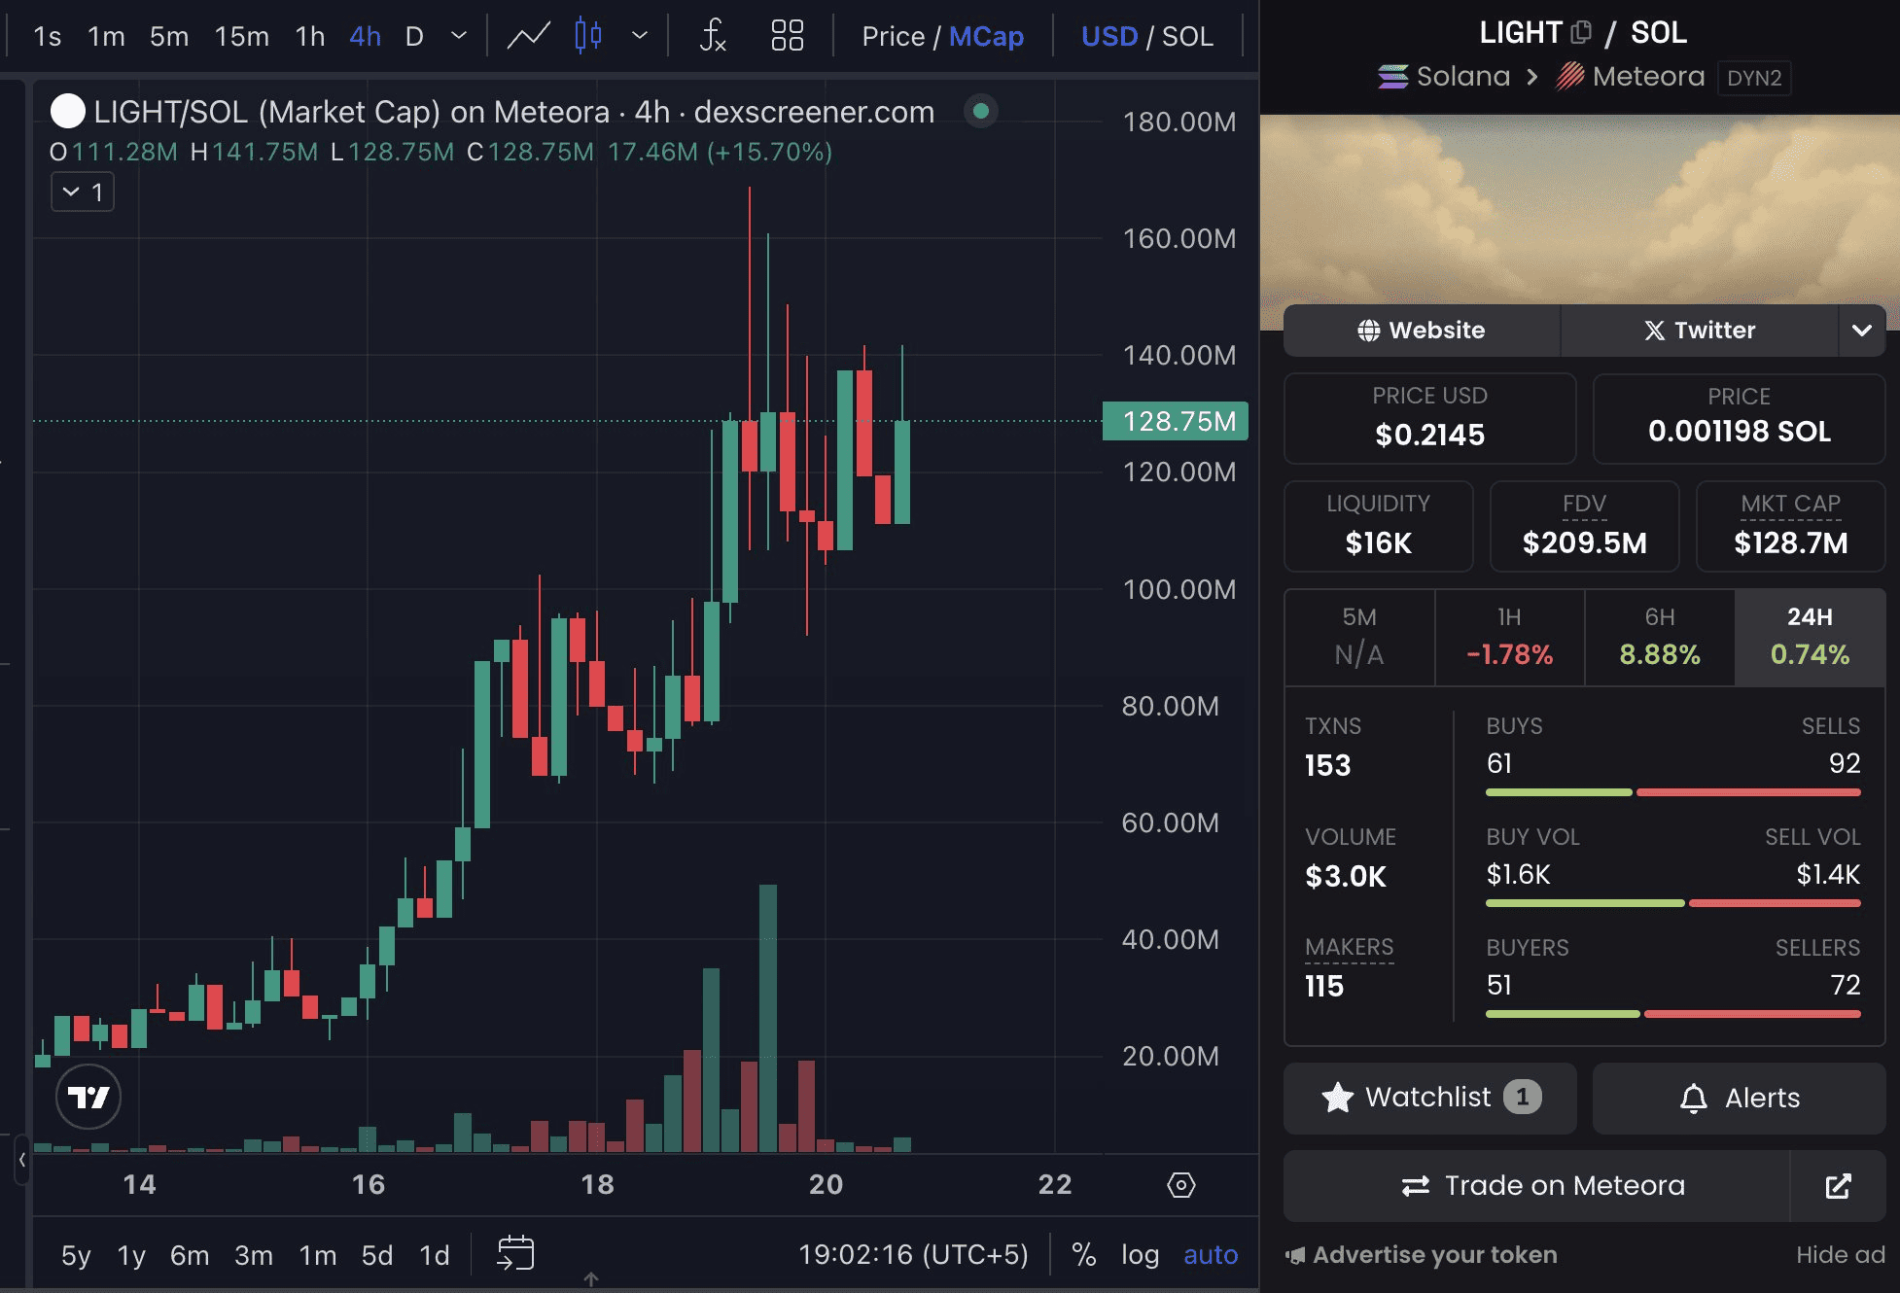Open the chart type dropdown arrow
The image size is (1900, 1293).
639,36
